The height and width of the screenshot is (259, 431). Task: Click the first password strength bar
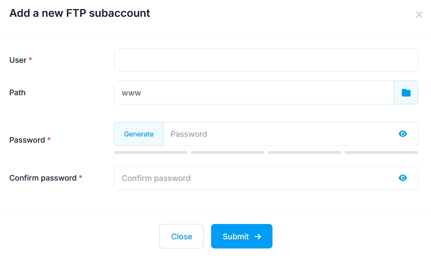coord(150,152)
